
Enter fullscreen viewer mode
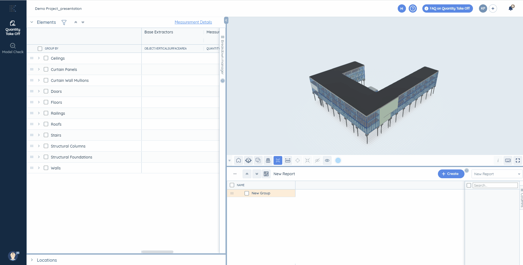coord(518,160)
